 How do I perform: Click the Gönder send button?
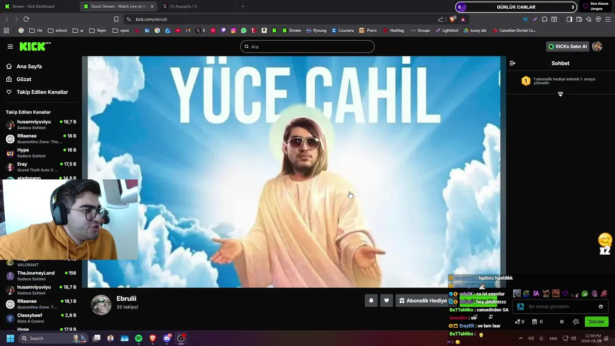point(597,321)
